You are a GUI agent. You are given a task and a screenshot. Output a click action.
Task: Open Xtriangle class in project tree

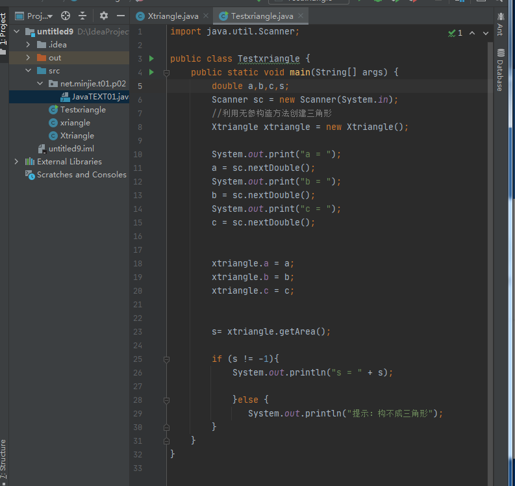77,136
